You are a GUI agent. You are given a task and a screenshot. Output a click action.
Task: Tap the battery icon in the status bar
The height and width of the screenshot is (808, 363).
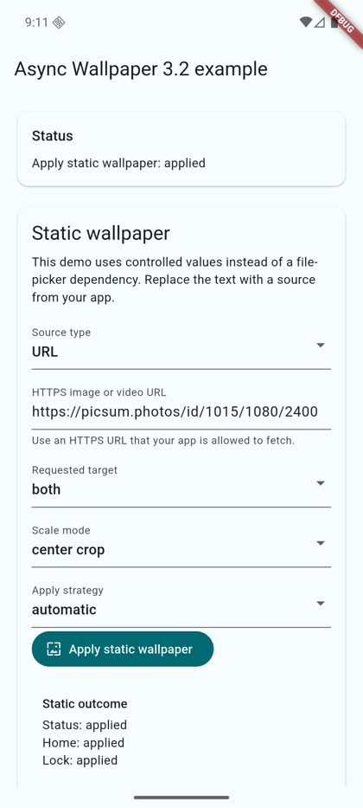[x=334, y=23]
